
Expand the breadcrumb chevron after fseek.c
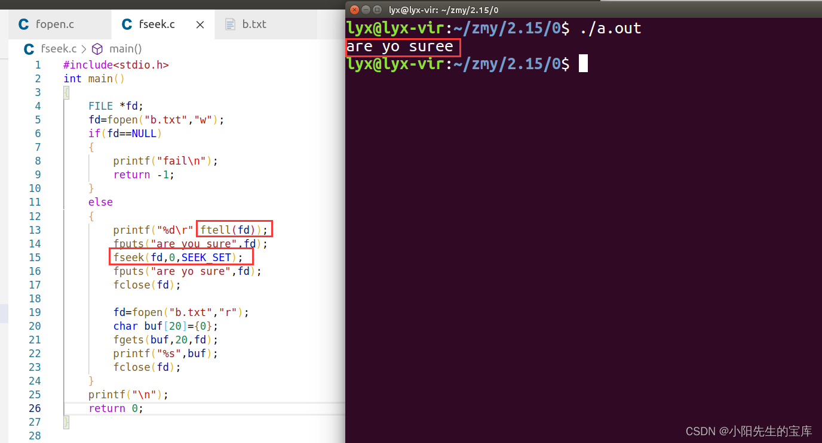[x=84, y=49]
